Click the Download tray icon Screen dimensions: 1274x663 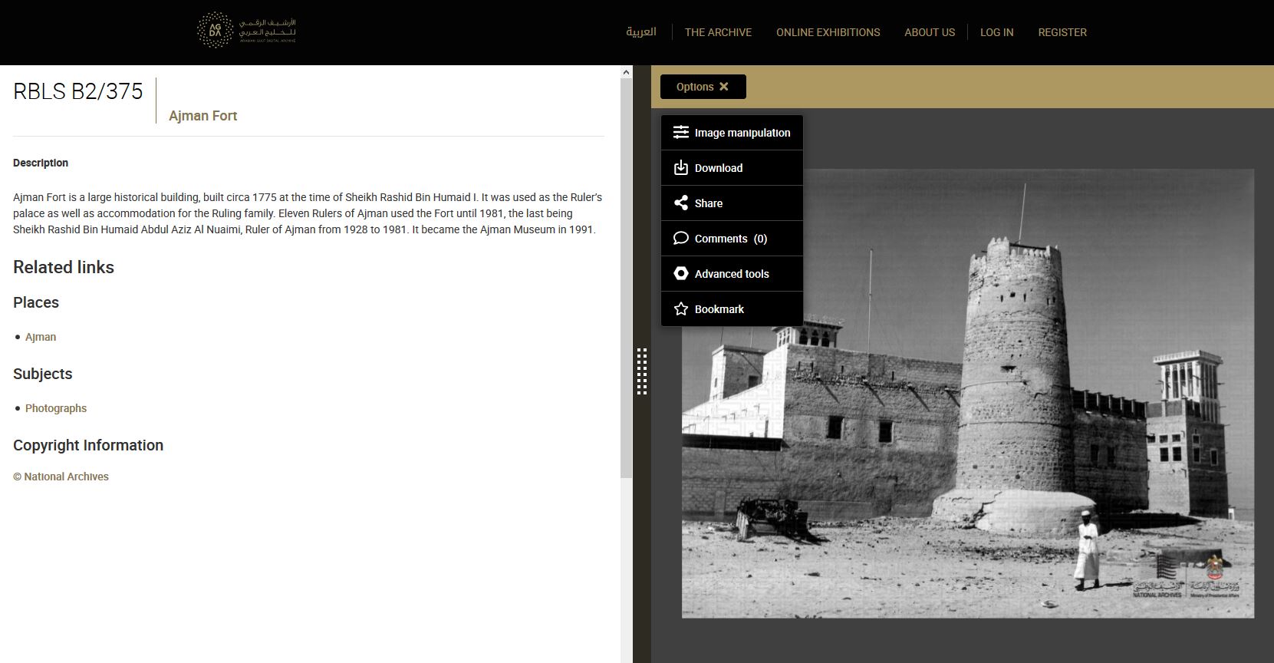pos(680,167)
